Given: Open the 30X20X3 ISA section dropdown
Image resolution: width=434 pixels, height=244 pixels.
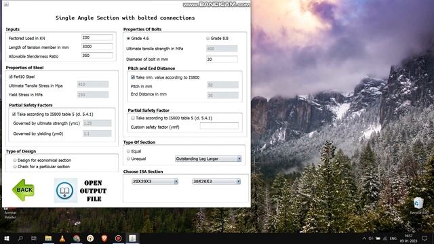Looking at the screenshot, I should 216,182.
